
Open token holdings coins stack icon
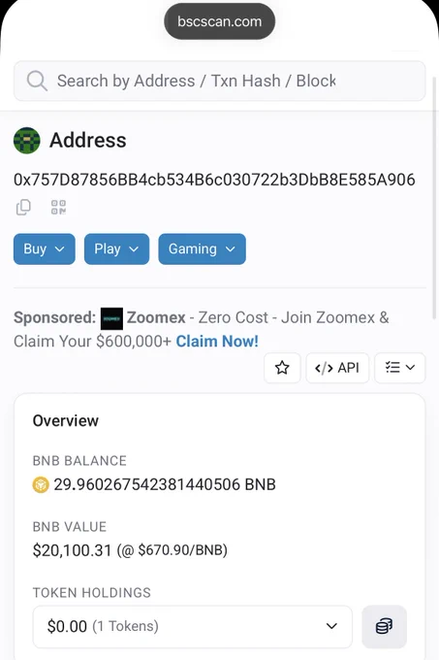pos(384,626)
